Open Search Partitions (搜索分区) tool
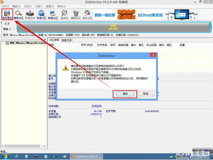This screenshot has width=213, height=160. pos(19,14)
